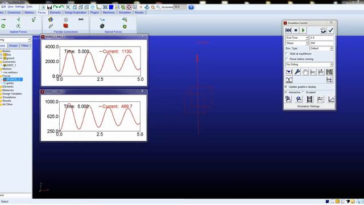The width and height of the screenshot is (364, 205).
Task: Rewind simulation to start in Simulation Control
Action: pyautogui.click(x=288, y=30)
